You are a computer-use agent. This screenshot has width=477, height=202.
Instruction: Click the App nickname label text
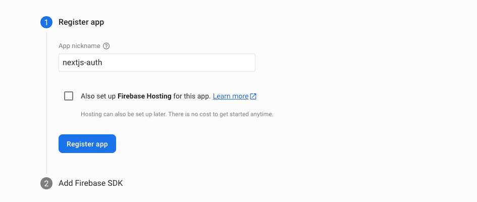79,46
